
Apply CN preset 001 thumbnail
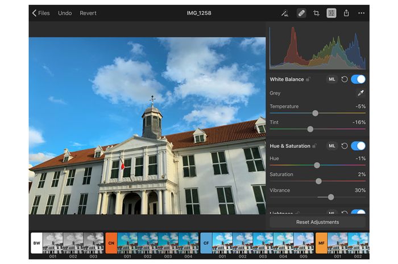pos(127,243)
